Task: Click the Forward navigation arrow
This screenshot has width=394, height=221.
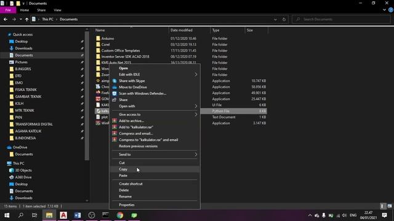Action: pos(14,19)
